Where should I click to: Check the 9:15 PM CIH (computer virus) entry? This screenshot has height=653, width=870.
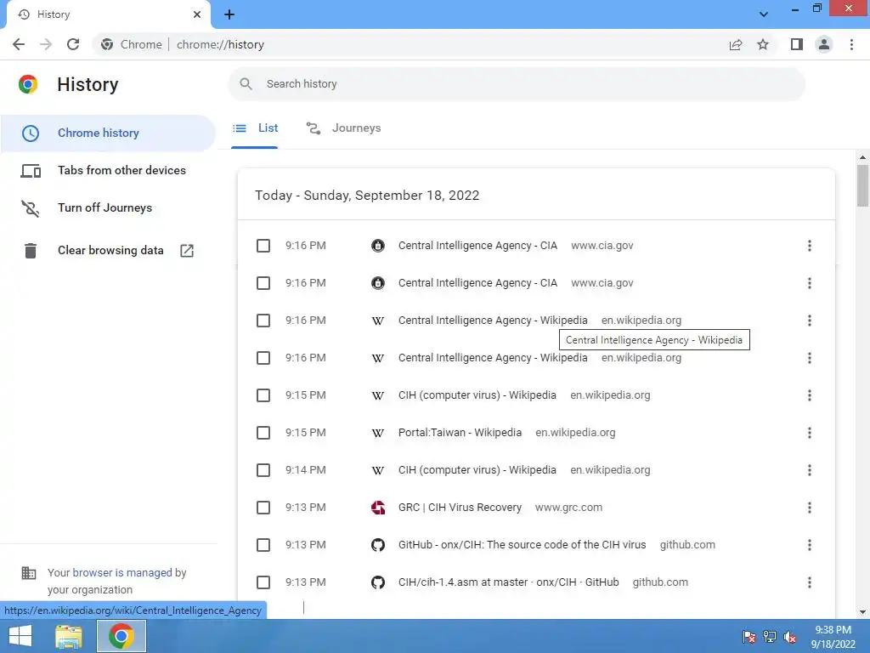coord(263,395)
